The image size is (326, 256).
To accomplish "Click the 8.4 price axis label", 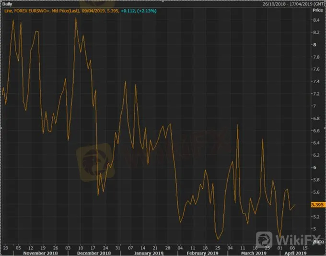I will (x=316, y=20).
